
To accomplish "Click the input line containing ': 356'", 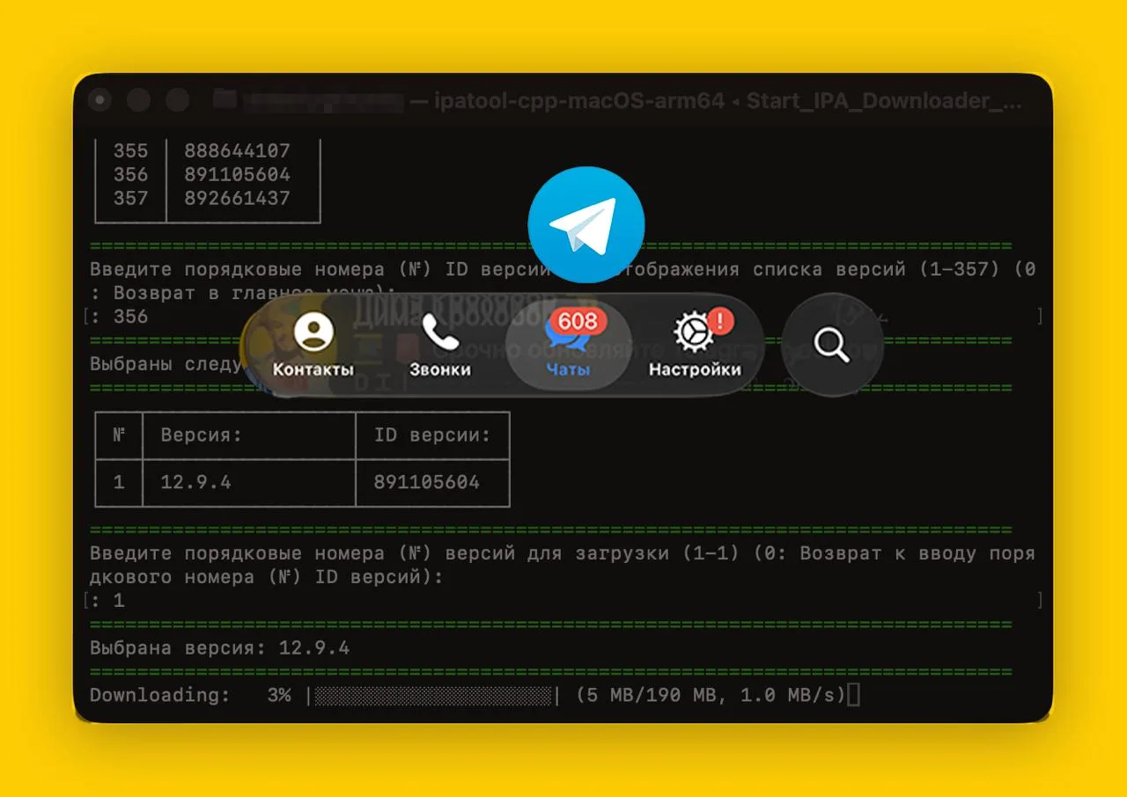I will (x=563, y=317).
